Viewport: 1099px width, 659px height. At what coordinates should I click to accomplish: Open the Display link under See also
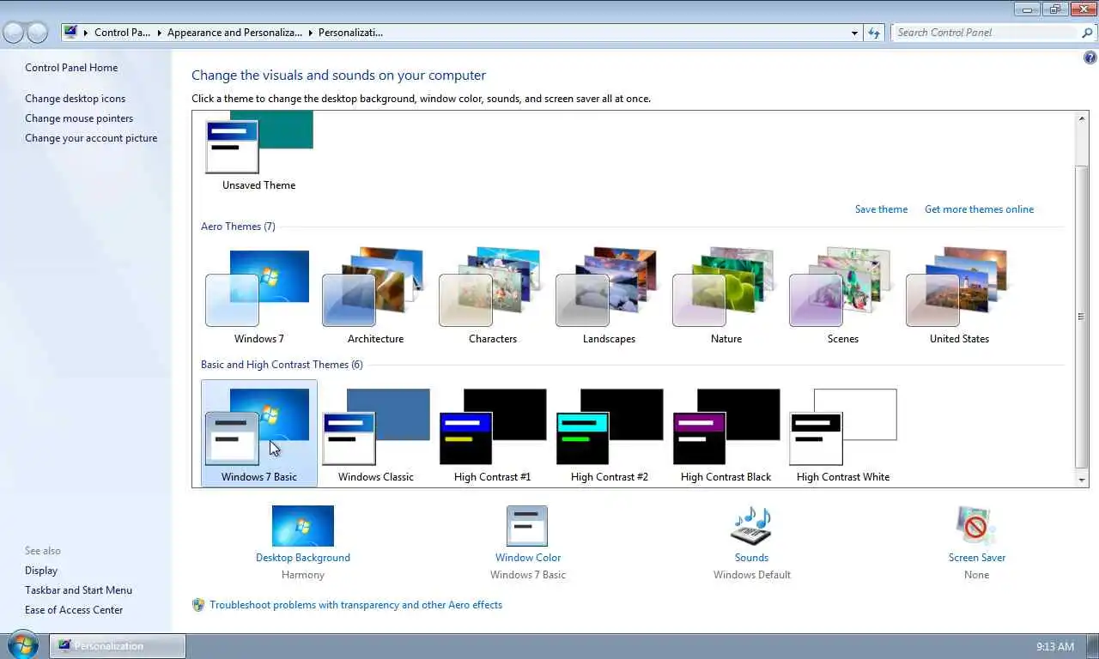click(x=41, y=571)
